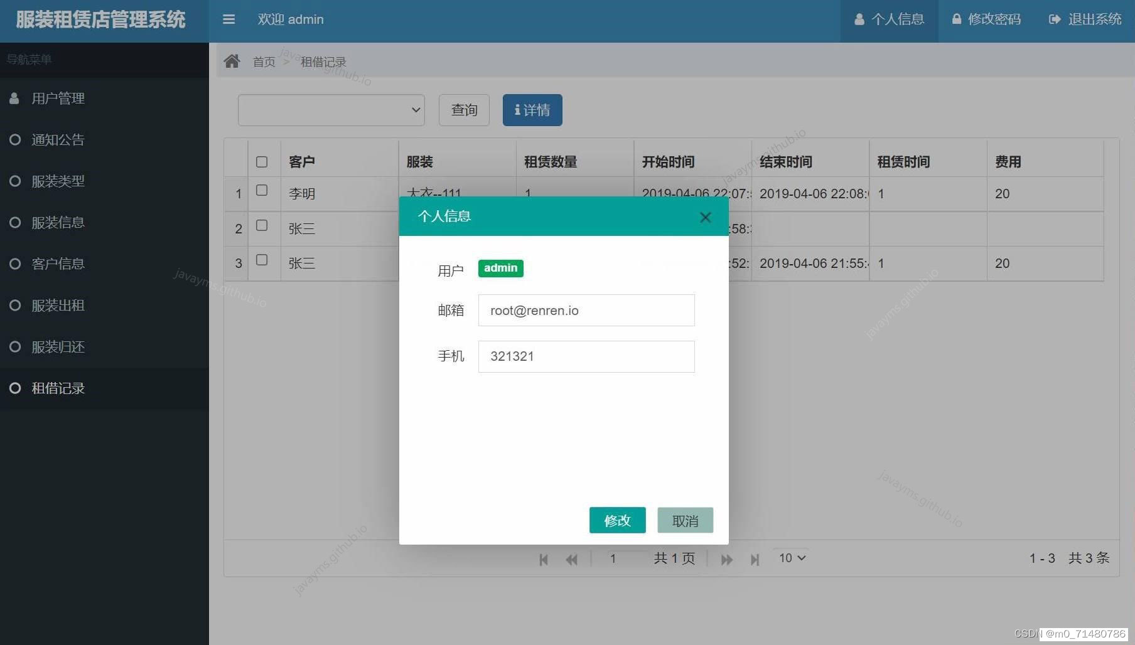Open 服装出租 menu item
Image resolution: width=1135 pixels, height=645 pixels.
(104, 305)
